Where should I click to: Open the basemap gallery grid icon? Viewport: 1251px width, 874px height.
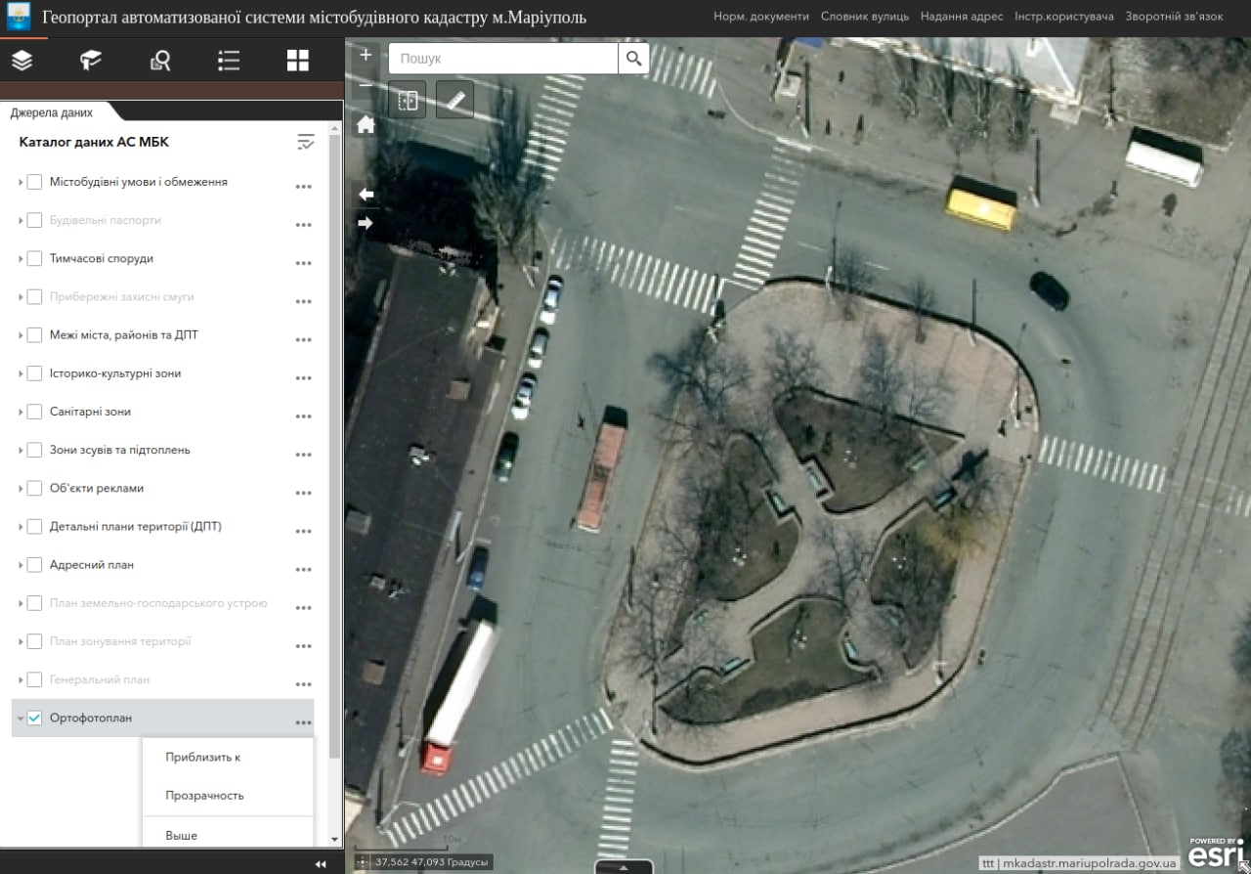(x=298, y=61)
